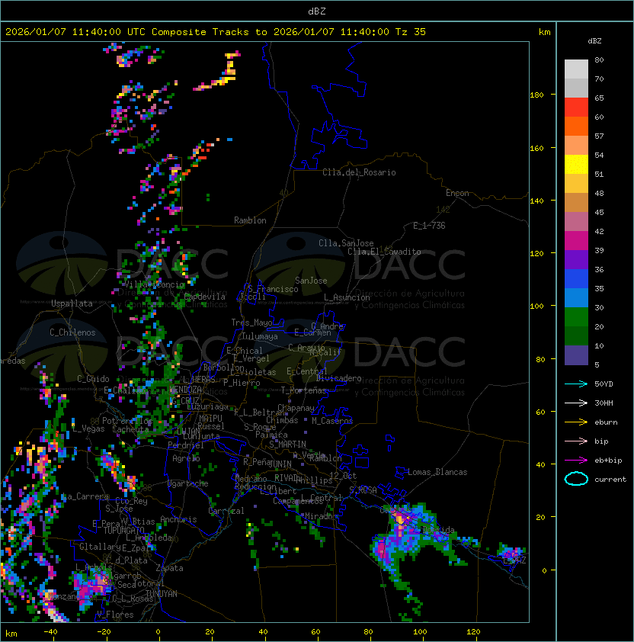Click the 12_Oct label
Screen dimensions: 634x642
pos(343,476)
